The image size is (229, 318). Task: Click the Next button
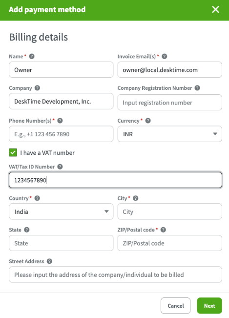[209, 306]
